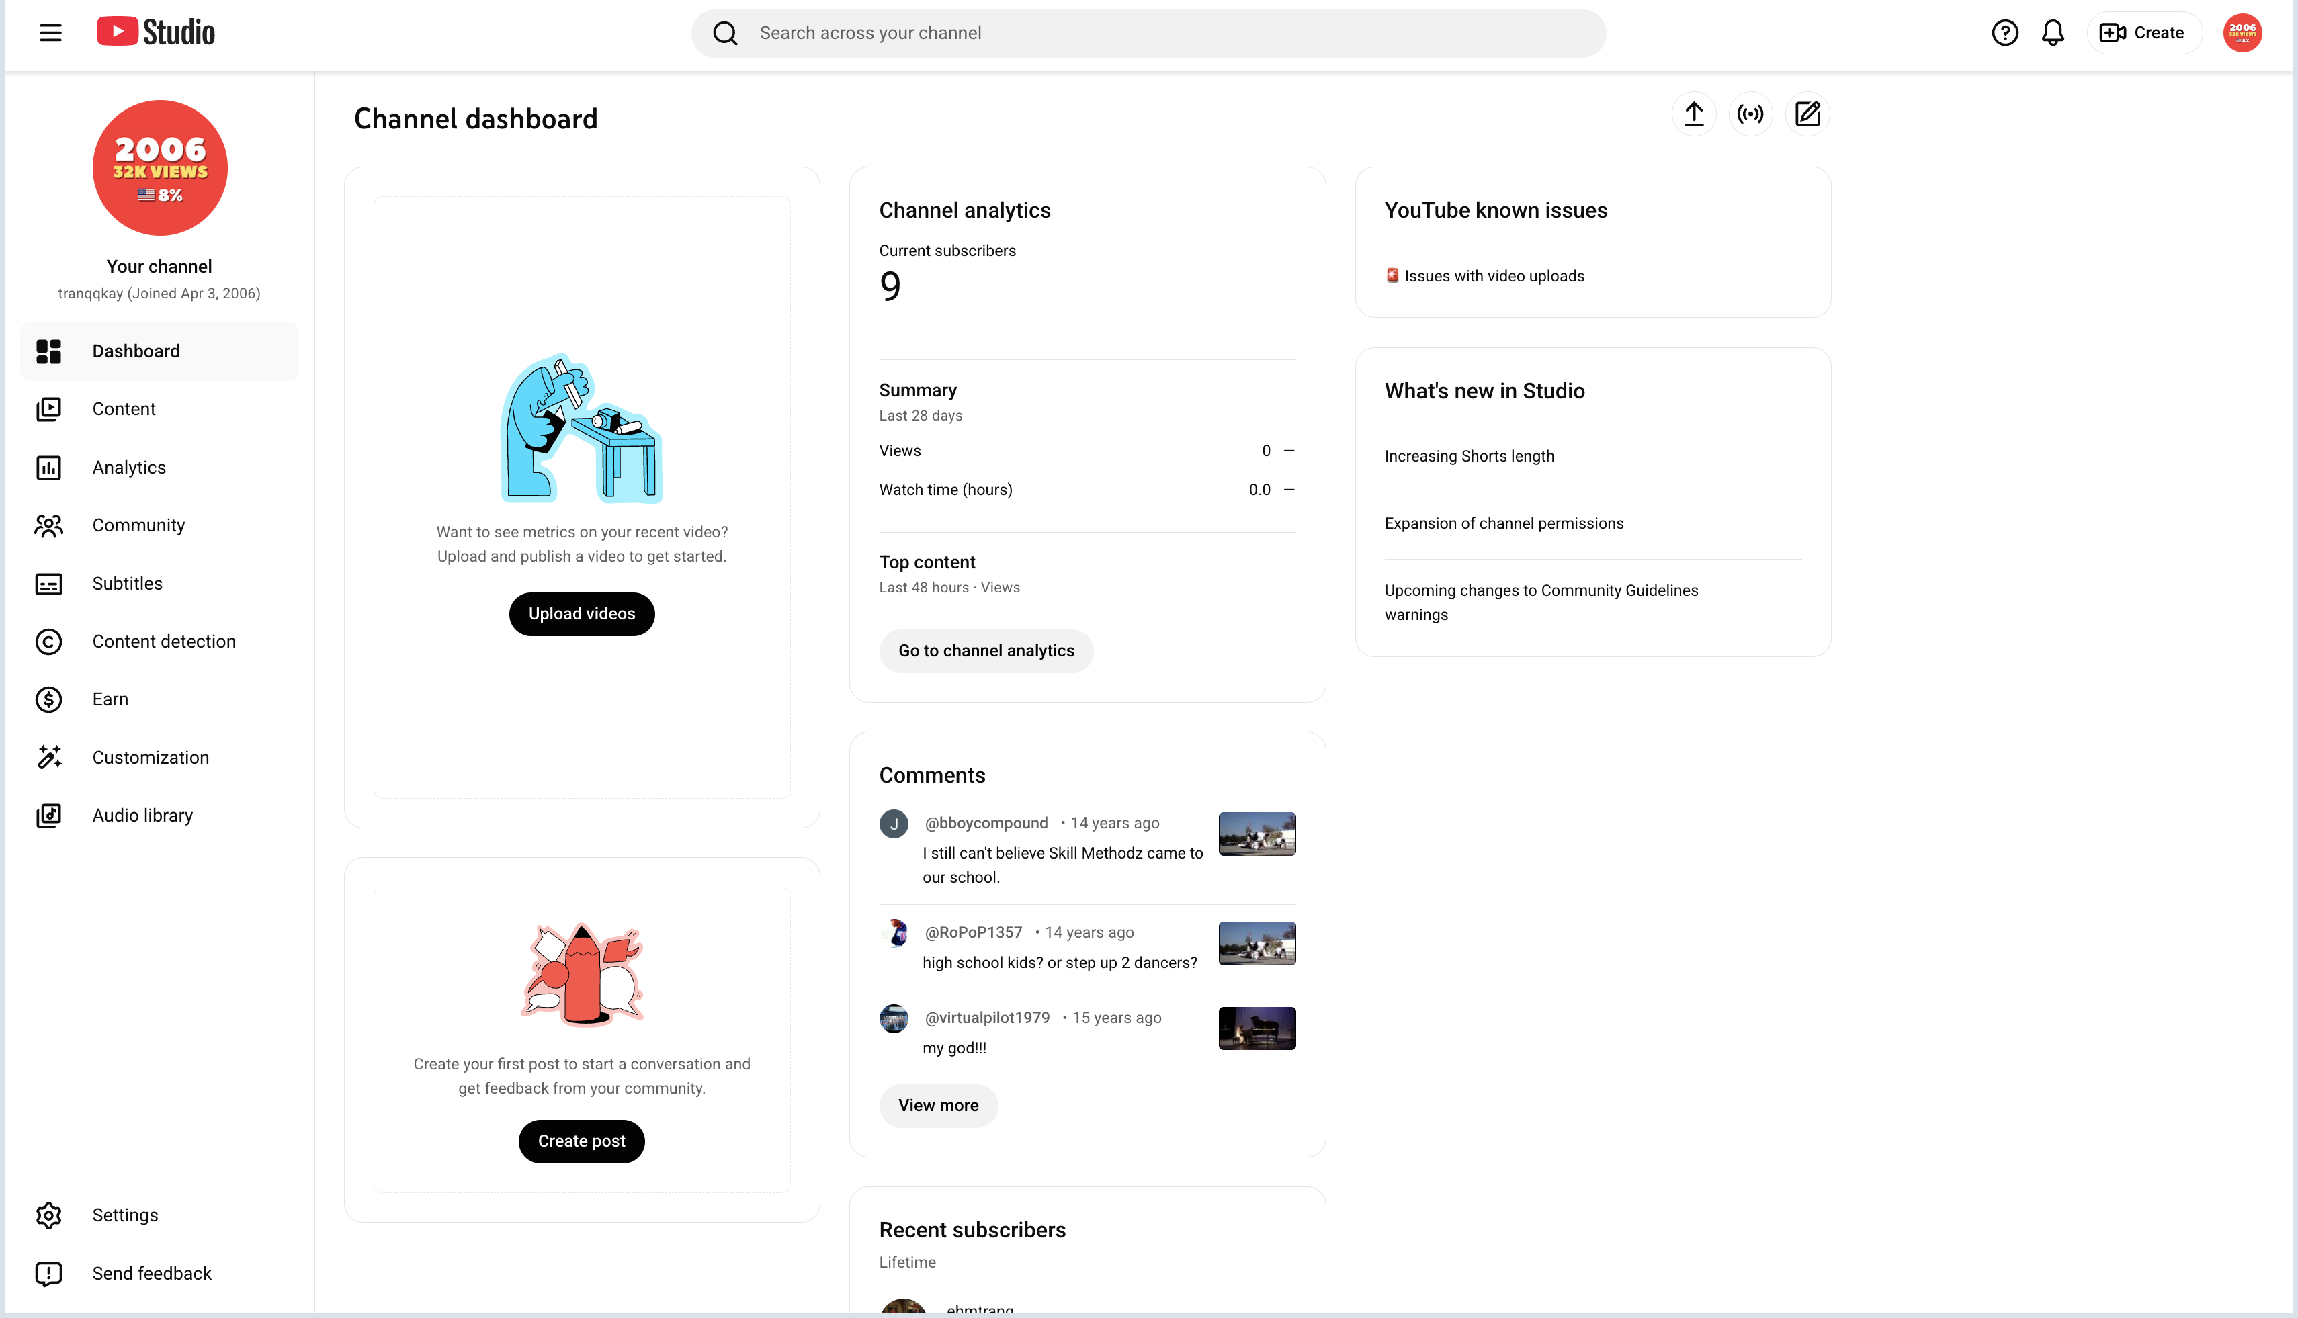Open the Customization section
This screenshot has height=1318, width=2298.
[x=159, y=758]
